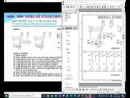130x98 pixels.
Task: Click the align center icon in bottom toolbar
Action: coord(94,90)
